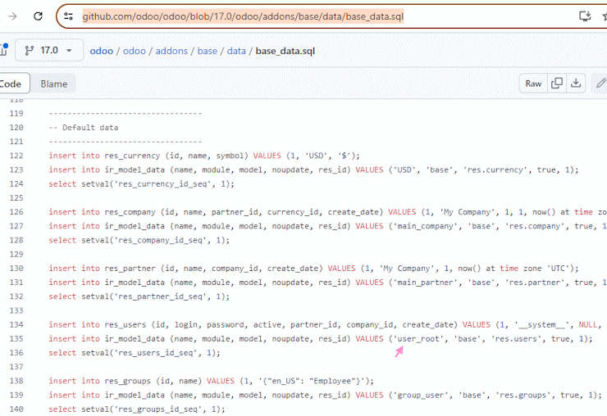Select line number 119
Image resolution: width=607 pixels, height=416 pixels.
tap(16, 114)
